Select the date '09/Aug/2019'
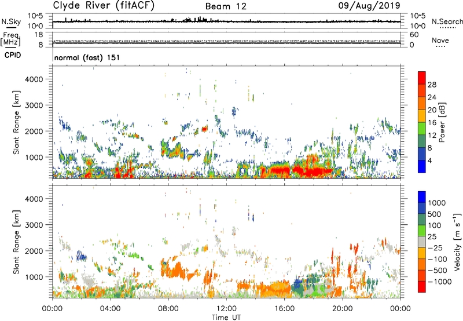463x321 pixels. [369, 6]
